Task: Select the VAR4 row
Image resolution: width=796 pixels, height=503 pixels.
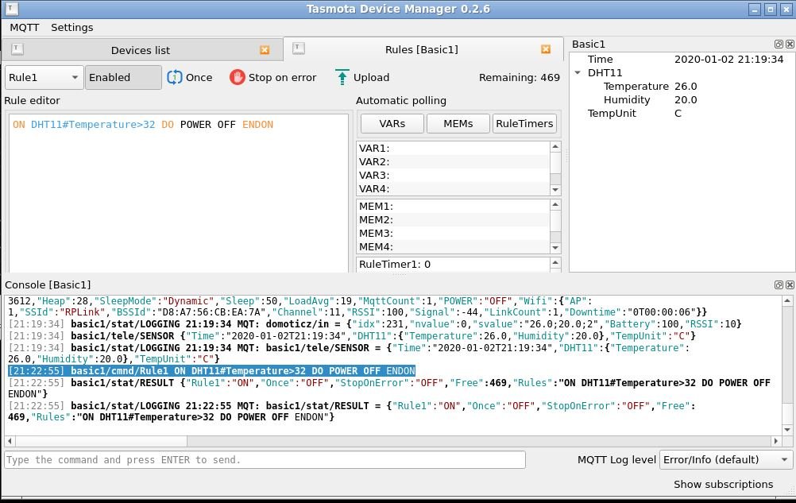Action: (x=454, y=189)
